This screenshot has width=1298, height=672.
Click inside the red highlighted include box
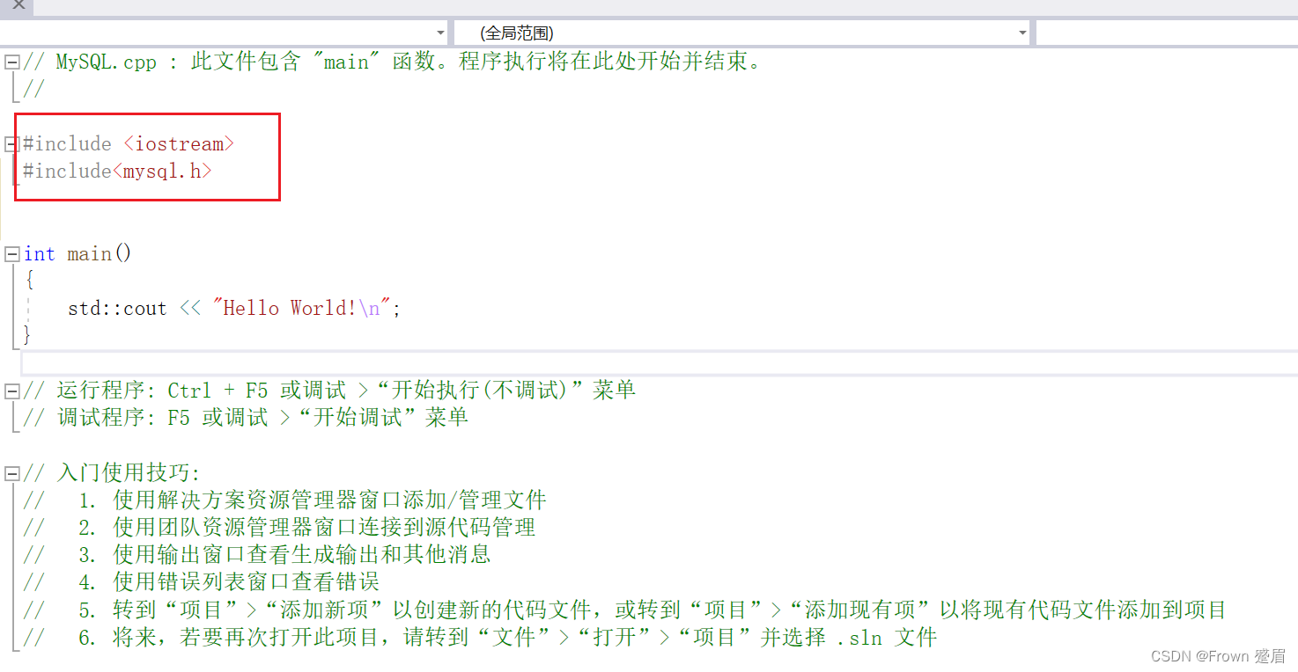pyautogui.click(x=147, y=157)
